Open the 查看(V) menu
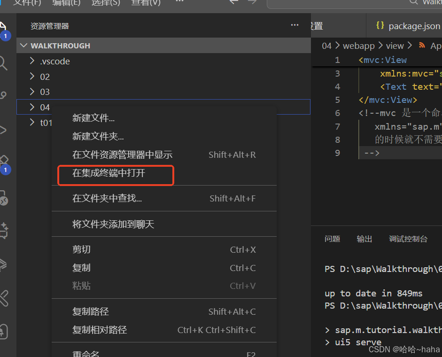Viewport: 442px width, 357px height. click(146, 3)
